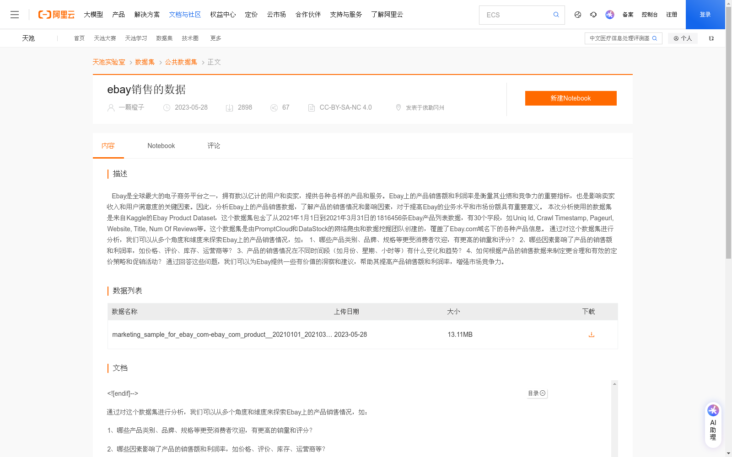The image size is (732, 457).
Task: Click the customer service headset icon
Action: [x=593, y=15]
